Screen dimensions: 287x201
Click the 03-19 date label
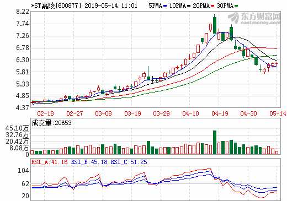(132, 113)
